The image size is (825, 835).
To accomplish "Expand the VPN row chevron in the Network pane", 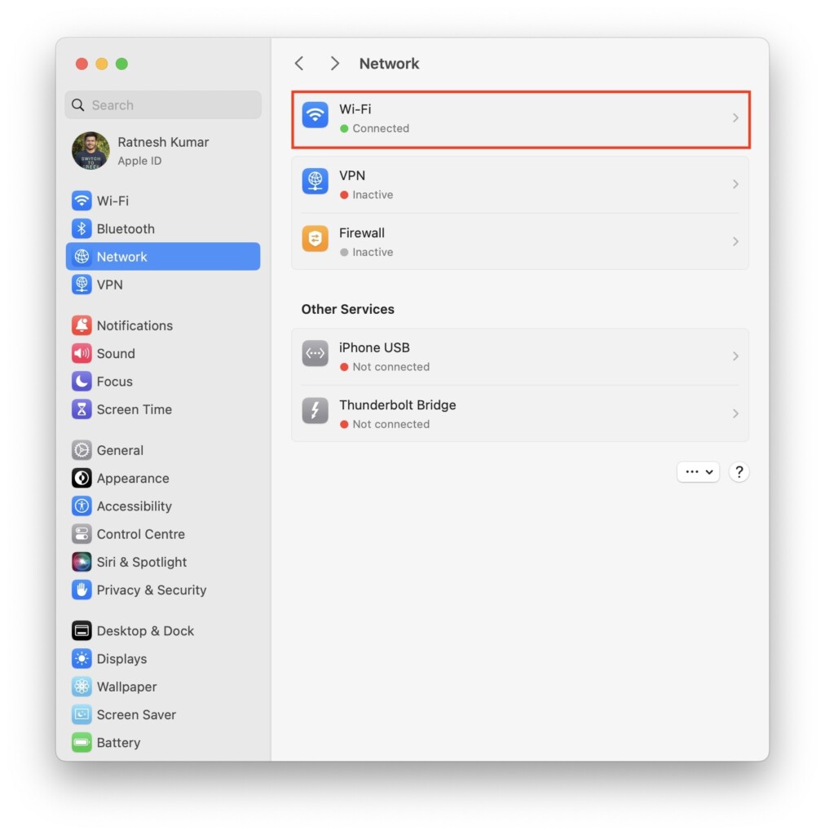I will [x=735, y=184].
